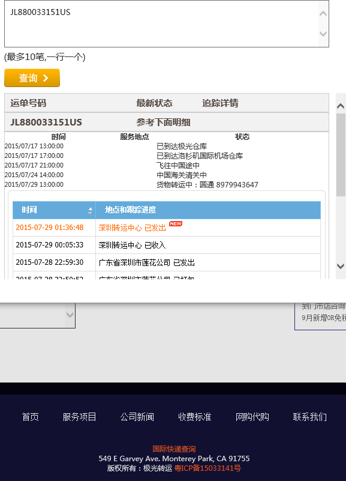Viewport: 346px width, 481px height.
Task: Click the NEW badge on latest status
Action: [176, 224]
